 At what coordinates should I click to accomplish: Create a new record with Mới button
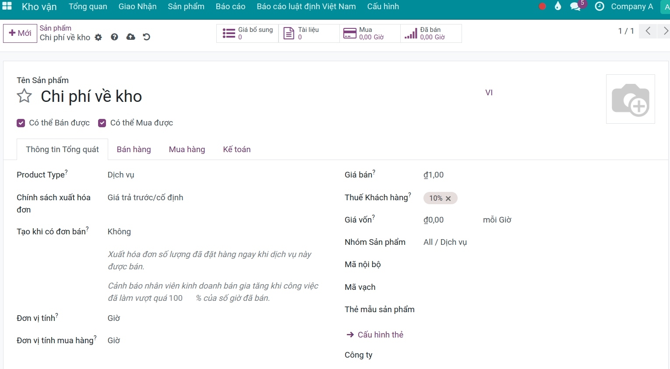20,33
